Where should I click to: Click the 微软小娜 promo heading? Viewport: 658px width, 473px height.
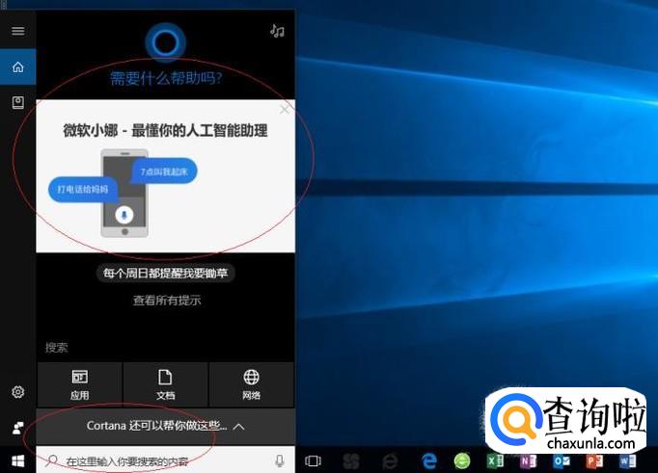point(165,131)
